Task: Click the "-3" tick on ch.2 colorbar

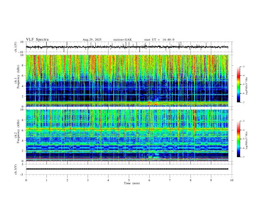Action: [x=243, y=121]
